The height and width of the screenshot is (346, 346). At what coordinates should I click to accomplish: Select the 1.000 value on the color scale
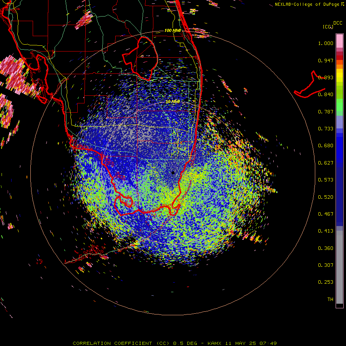point(326,43)
